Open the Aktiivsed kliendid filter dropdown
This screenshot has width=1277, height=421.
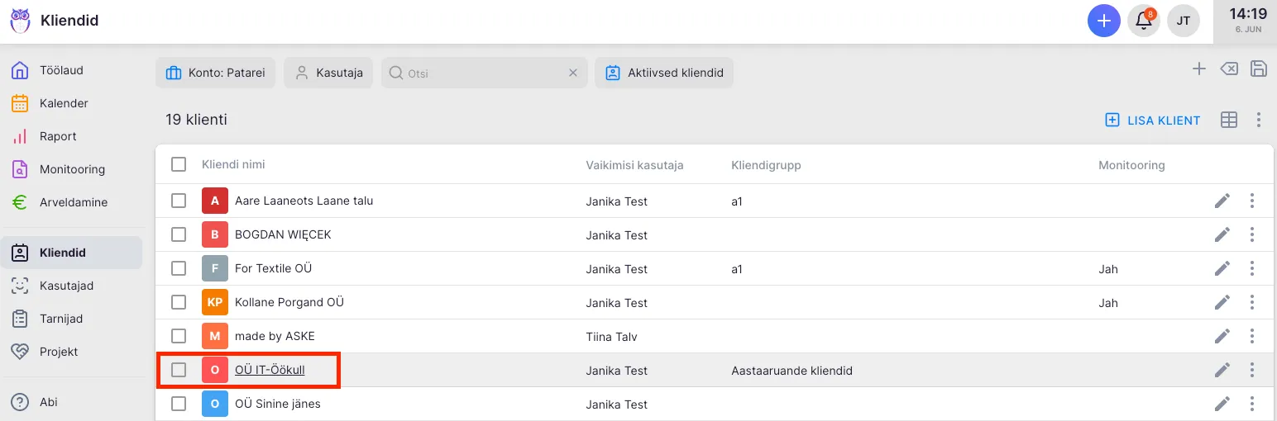click(x=663, y=73)
